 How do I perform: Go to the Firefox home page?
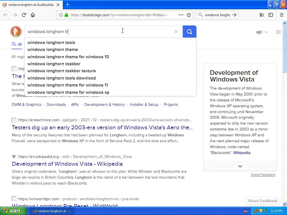click(x=33, y=15)
